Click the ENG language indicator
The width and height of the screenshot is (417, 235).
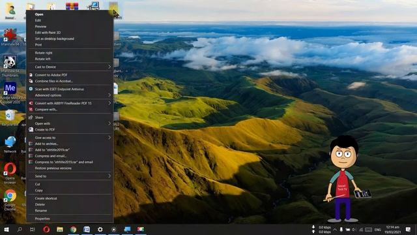click(x=378, y=229)
